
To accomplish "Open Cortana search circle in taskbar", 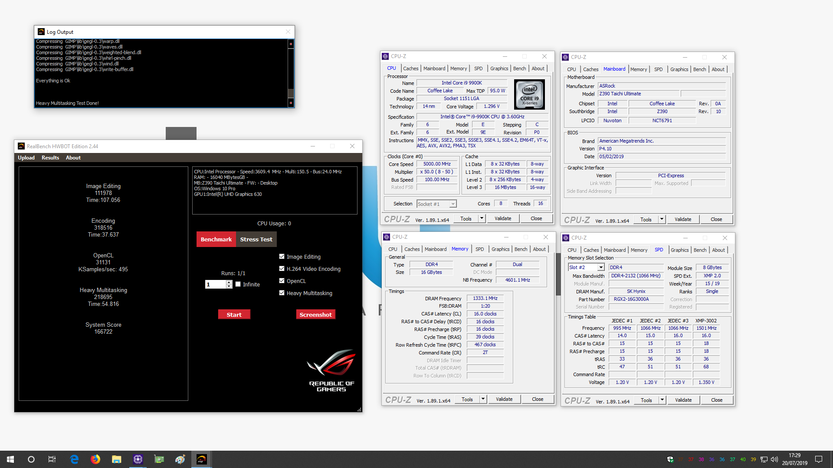I will 31,459.
